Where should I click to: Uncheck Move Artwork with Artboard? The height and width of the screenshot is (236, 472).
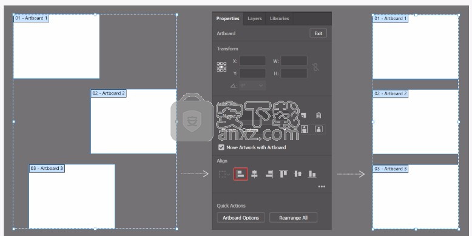(221, 147)
